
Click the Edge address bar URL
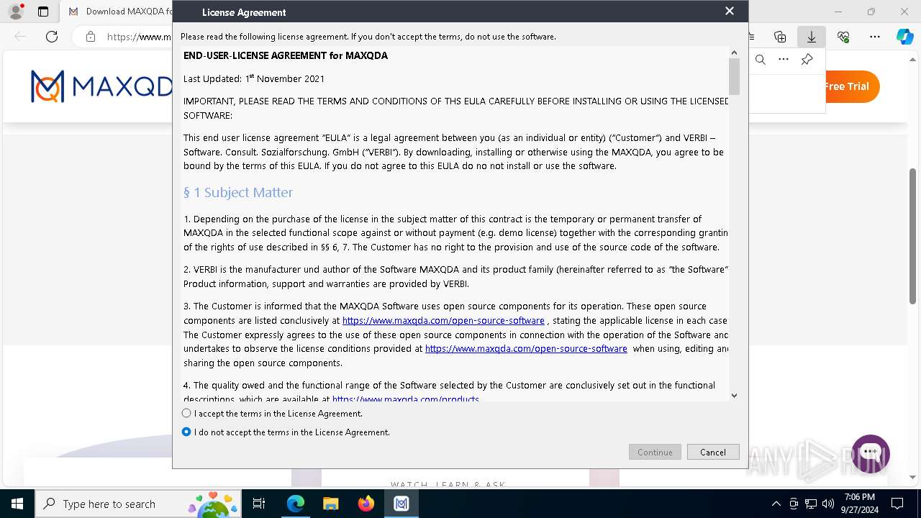click(x=139, y=37)
